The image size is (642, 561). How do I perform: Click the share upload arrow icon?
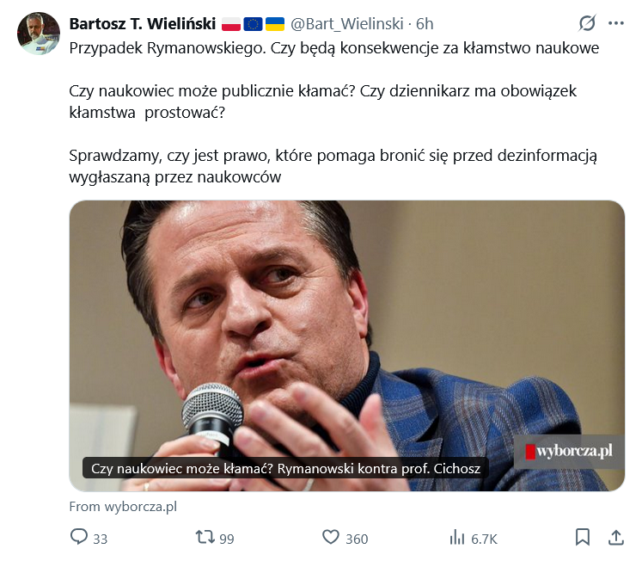(615, 538)
